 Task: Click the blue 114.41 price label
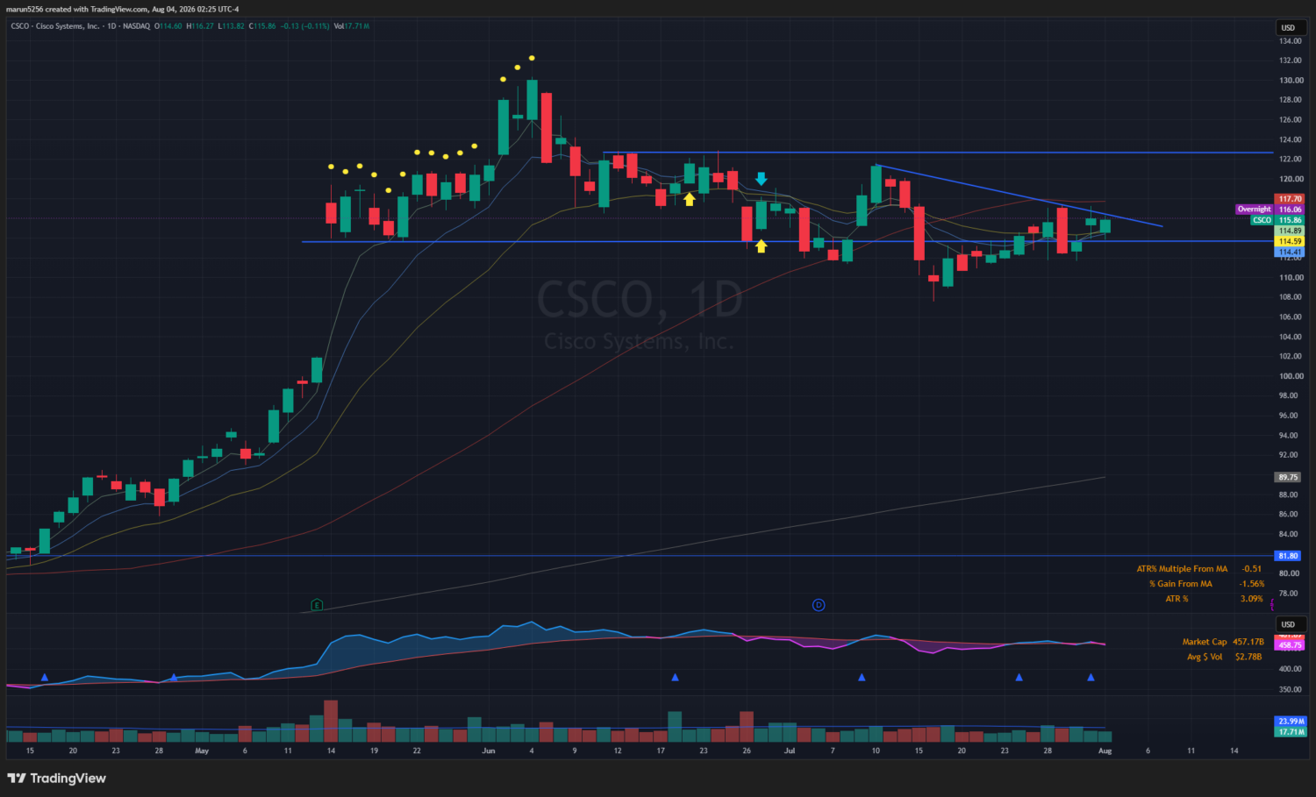tap(1290, 252)
